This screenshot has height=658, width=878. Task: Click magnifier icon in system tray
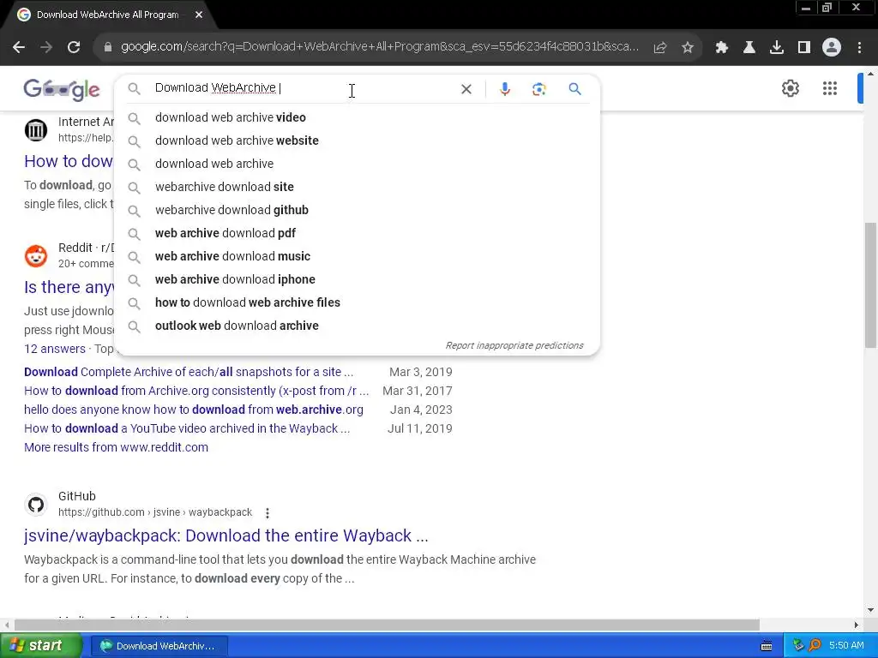coord(815,646)
